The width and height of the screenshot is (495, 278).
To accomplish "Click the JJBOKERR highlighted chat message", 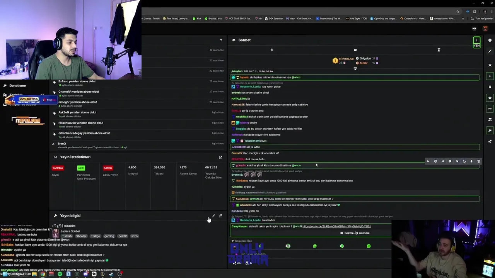I will [x=355, y=147].
